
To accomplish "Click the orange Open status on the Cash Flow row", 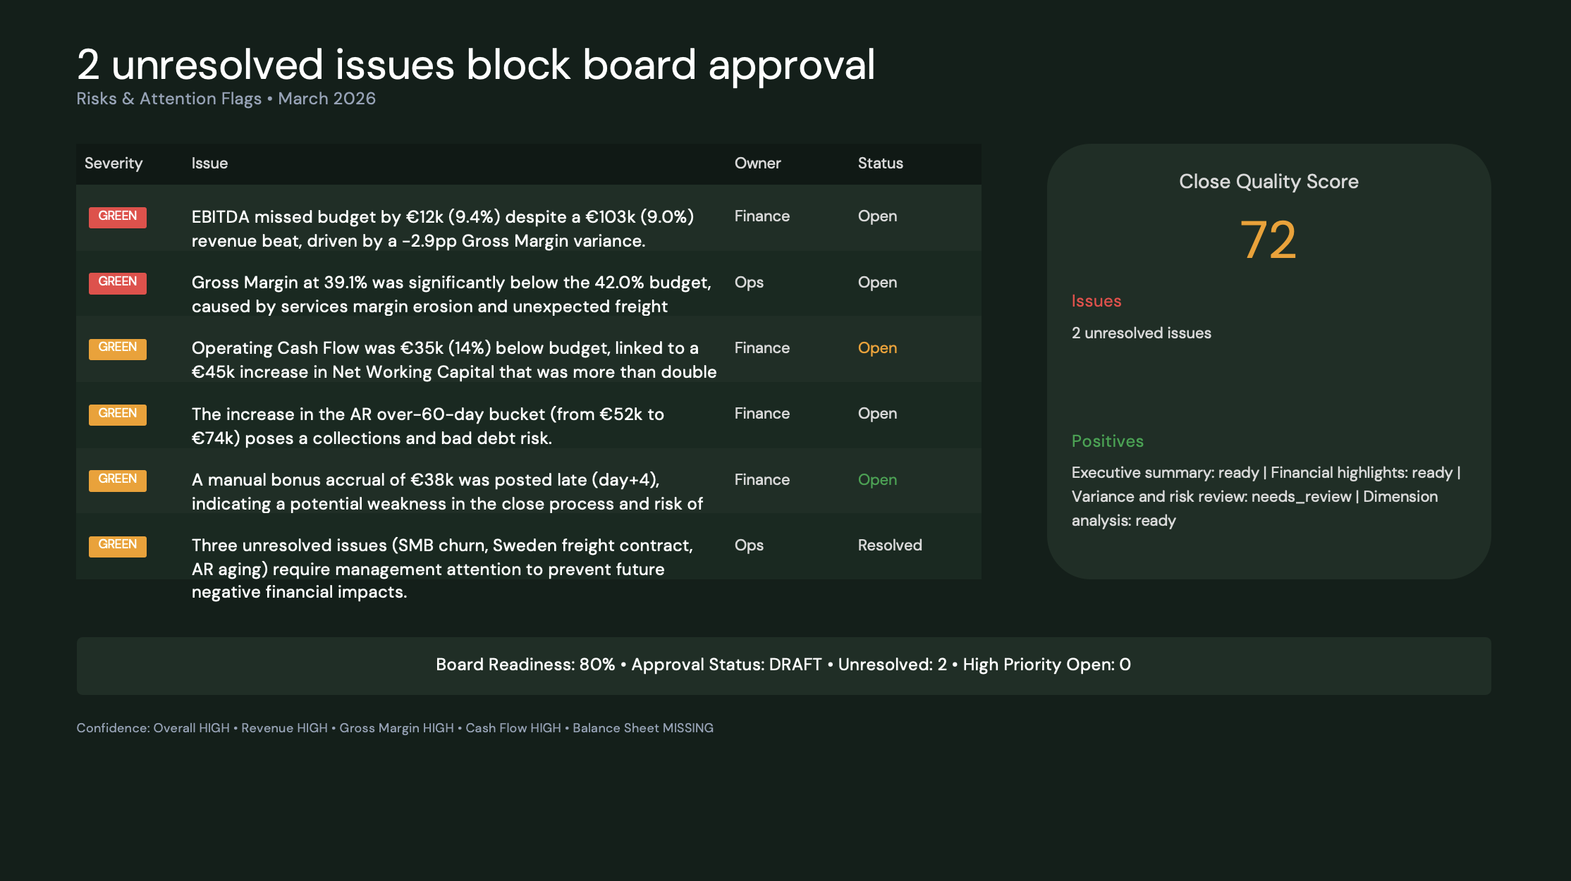I will [877, 348].
